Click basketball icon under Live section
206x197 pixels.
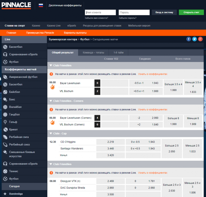point(5,47)
